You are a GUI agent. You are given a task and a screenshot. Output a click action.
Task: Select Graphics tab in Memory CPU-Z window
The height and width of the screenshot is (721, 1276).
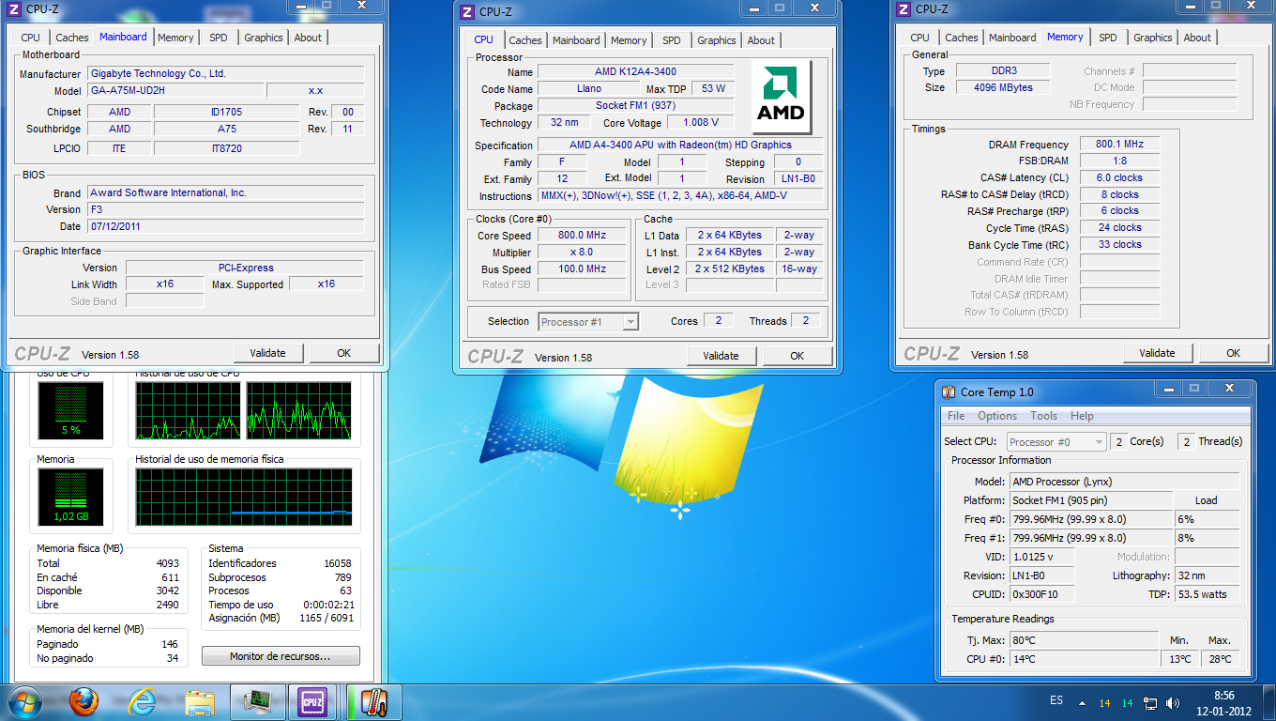pyautogui.click(x=1153, y=38)
